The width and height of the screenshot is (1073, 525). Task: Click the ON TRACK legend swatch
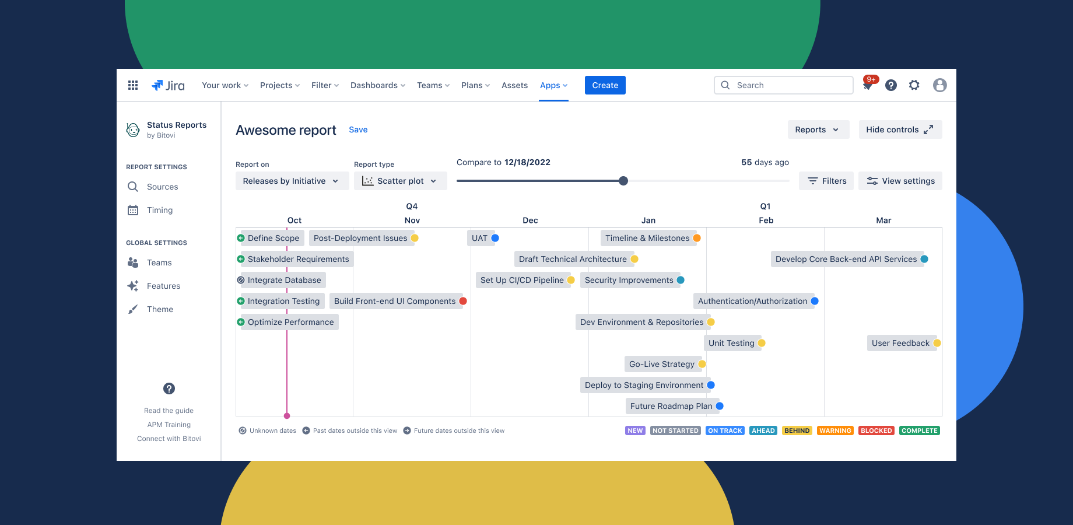pyautogui.click(x=725, y=430)
